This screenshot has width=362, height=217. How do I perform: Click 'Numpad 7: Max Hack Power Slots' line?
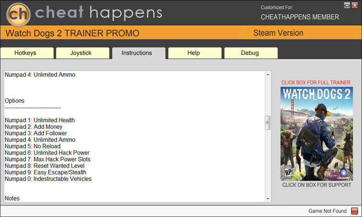coord(48,159)
